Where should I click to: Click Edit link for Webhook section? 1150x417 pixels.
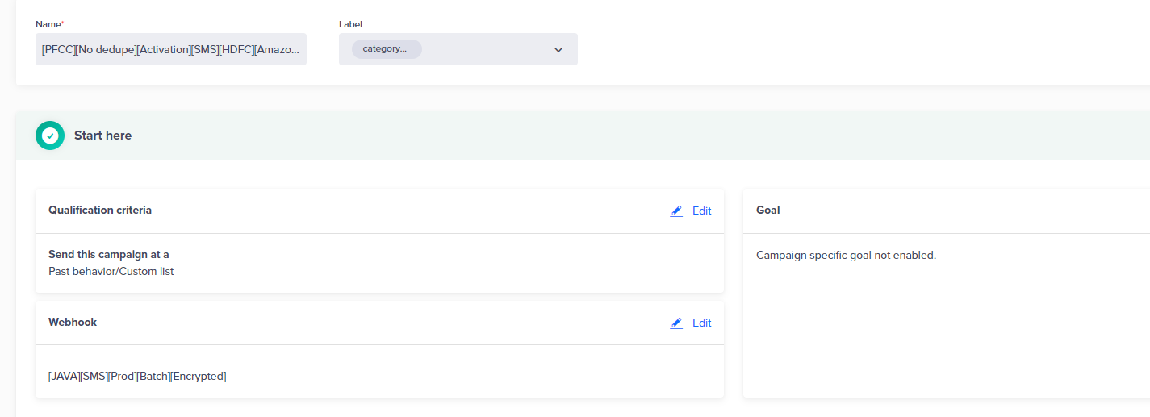pos(702,323)
